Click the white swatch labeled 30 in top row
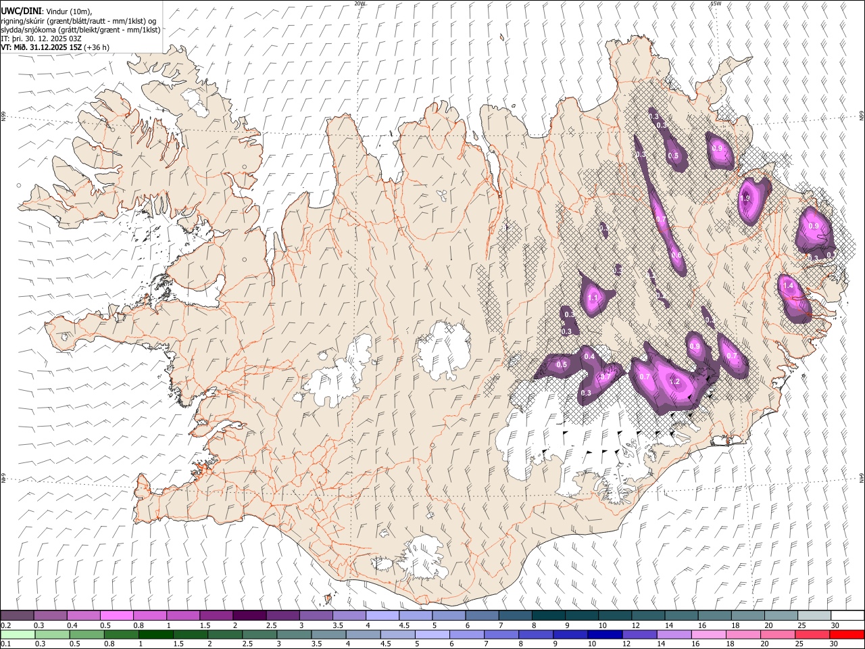This screenshot has width=865, height=649. pos(847,616)
